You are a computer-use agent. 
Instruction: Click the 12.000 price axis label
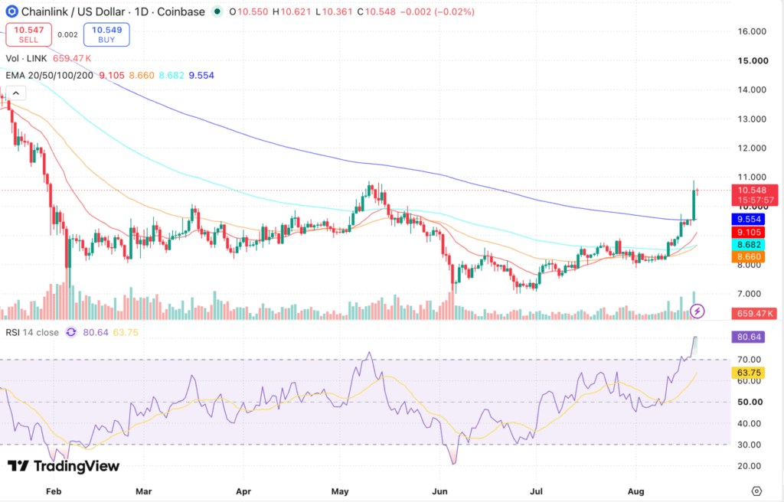[752, 148]
